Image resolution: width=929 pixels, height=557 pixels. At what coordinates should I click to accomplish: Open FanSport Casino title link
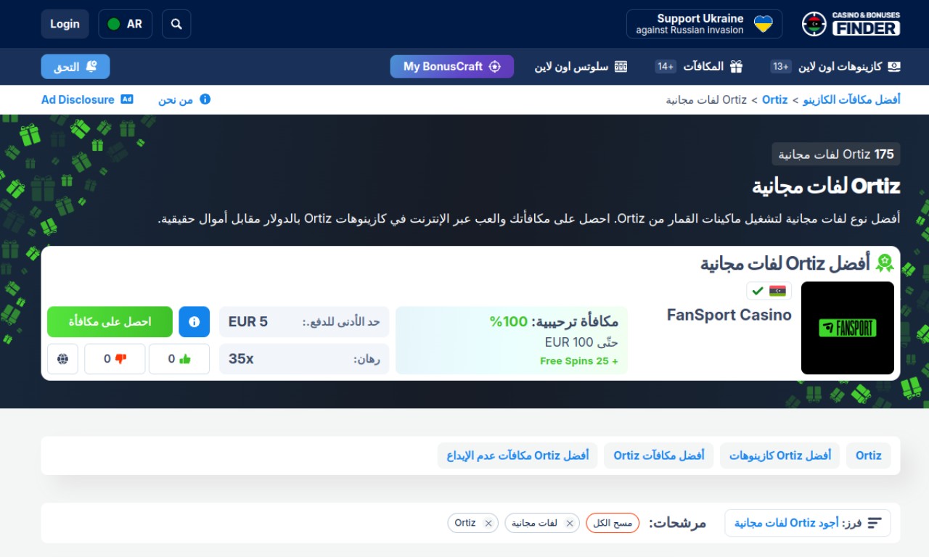tap(729, 315)
